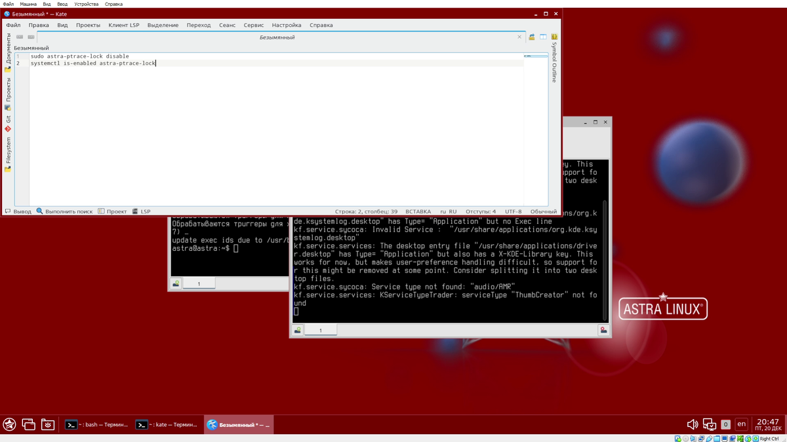Screen dimensions: 787x442
Task: Click new tab icon in right terminal window
Action: (x=298, y=331)
